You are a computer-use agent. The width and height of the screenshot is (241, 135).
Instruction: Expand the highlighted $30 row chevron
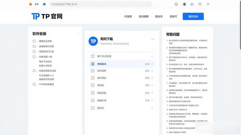152,64
